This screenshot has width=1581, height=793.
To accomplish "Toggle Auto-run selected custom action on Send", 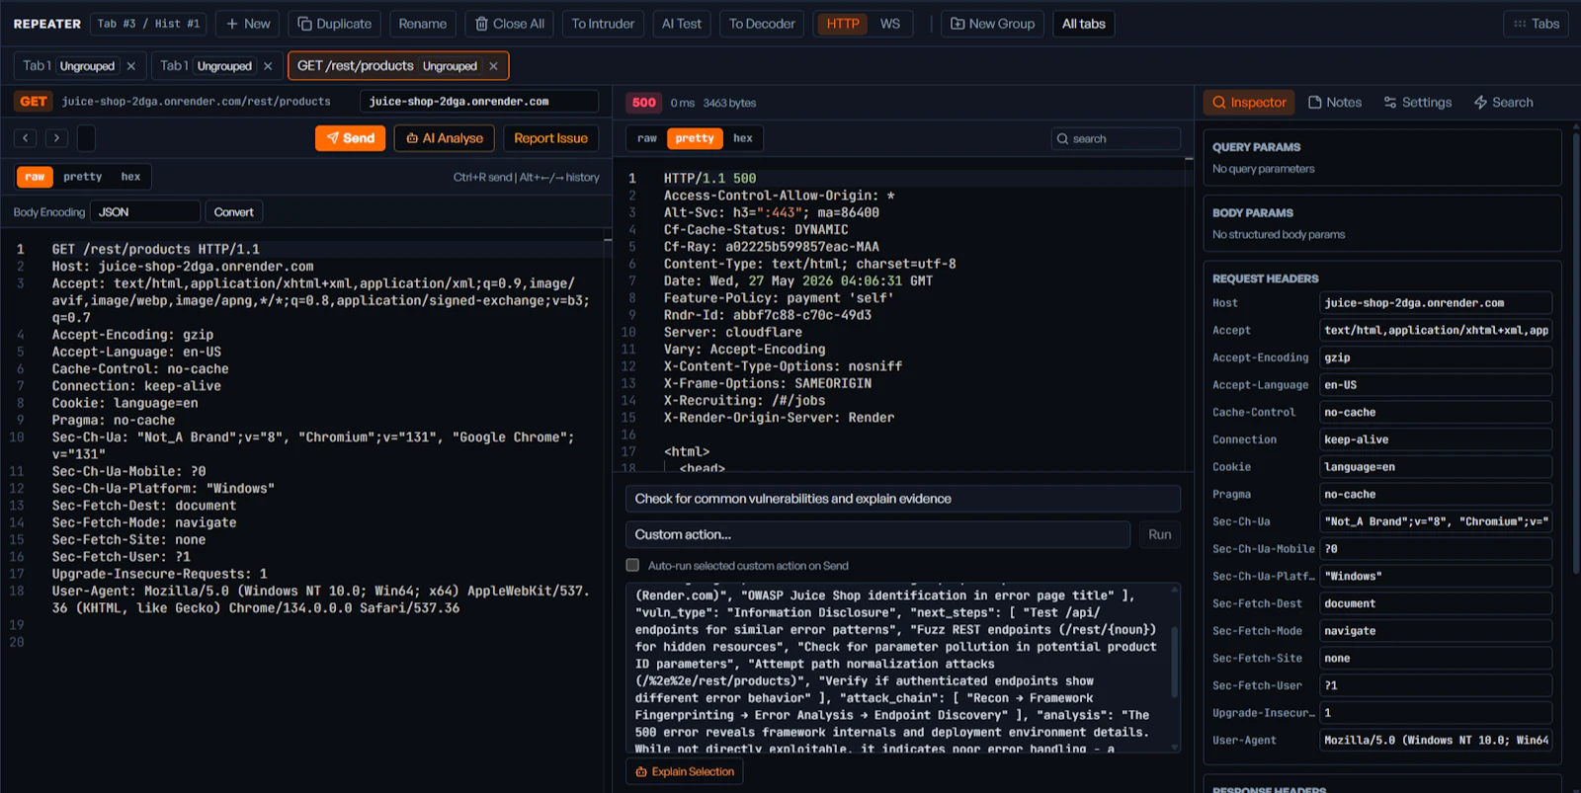I will tap(632, 566).
